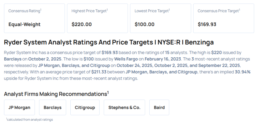Select the Baird analyst firm button
The width and height of the screenshot is (262, 125).
pyautogui.click(x=159, y=108)
